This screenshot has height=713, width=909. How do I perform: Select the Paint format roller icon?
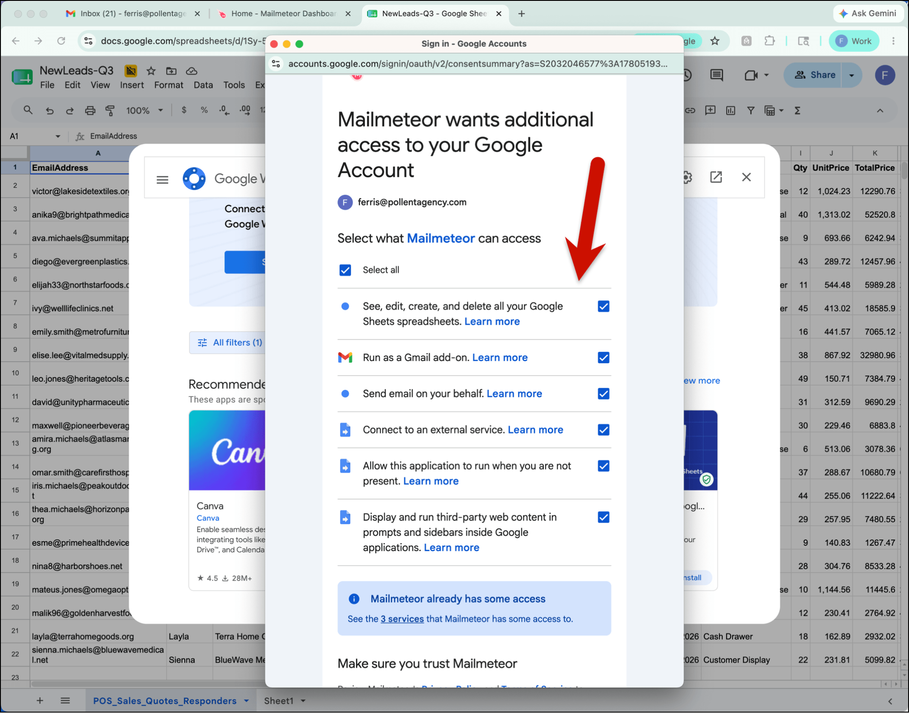(110, 110)
